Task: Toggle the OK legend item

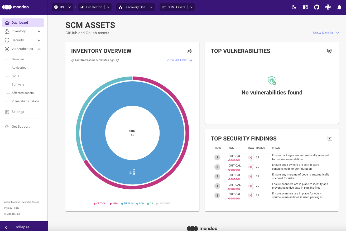Action: tap(150, 203)
